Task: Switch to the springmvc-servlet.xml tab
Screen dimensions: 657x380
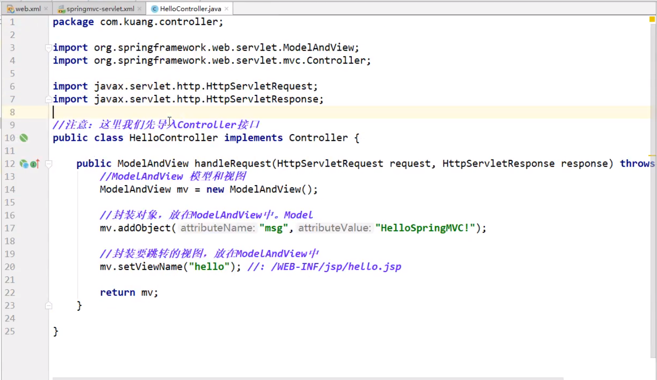Action: 99,9
